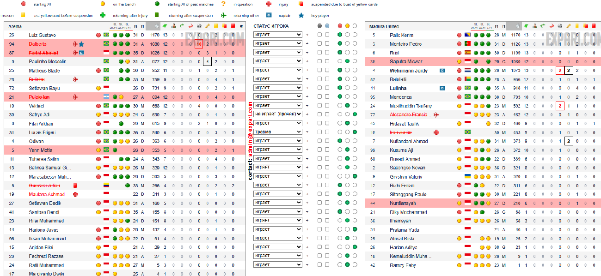601x276 pixels.
Task: Click player name Paulinho Moccelin
Action: pos(48,62)
